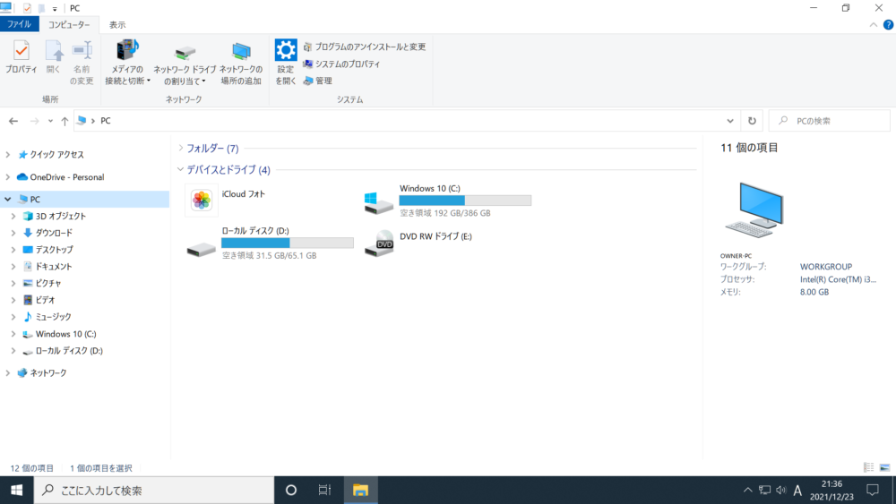This screenshot has height=504, width=896.
Task: Click the PC thumbnail in details pane
Action: click(754, 210)
